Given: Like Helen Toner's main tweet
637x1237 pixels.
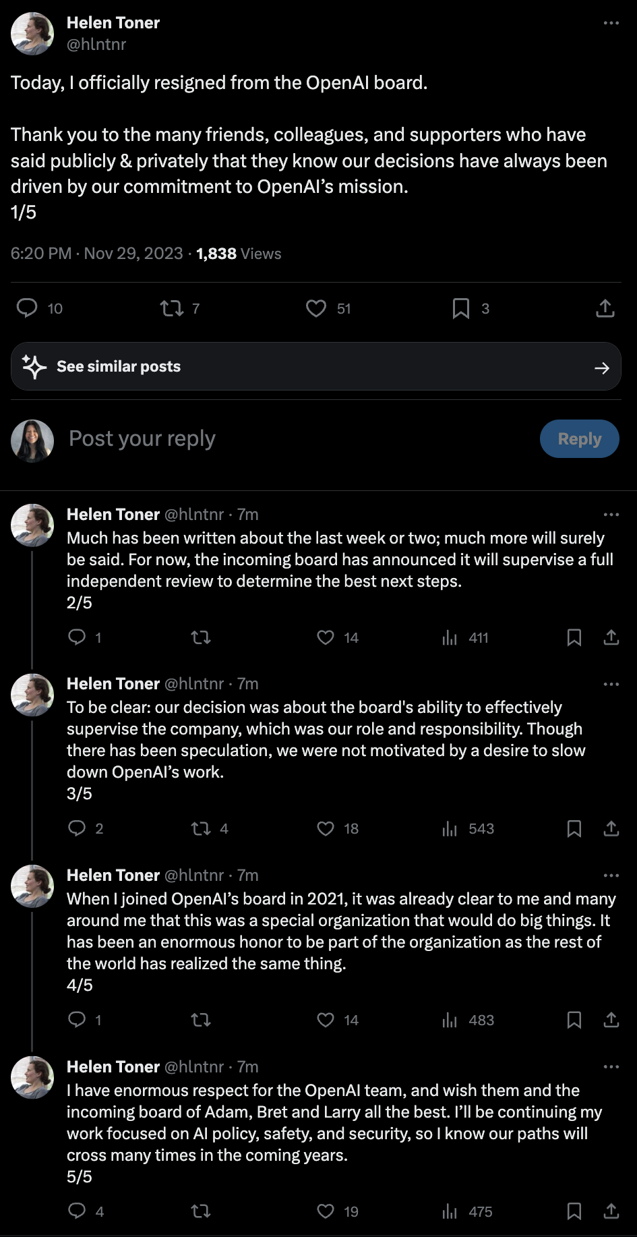Looking at the screenshot, I should (x=315, y=308).
